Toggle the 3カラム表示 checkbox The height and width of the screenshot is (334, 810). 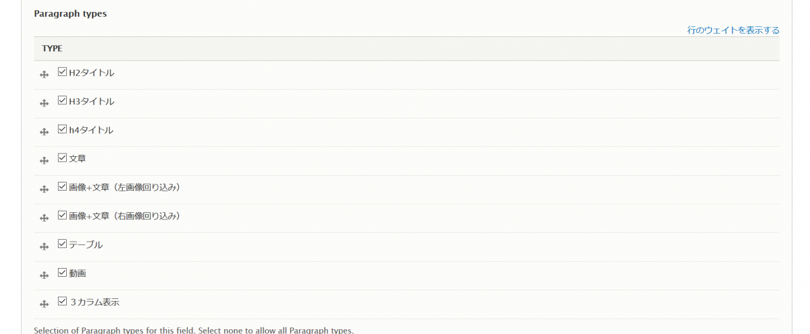[63, 301]
